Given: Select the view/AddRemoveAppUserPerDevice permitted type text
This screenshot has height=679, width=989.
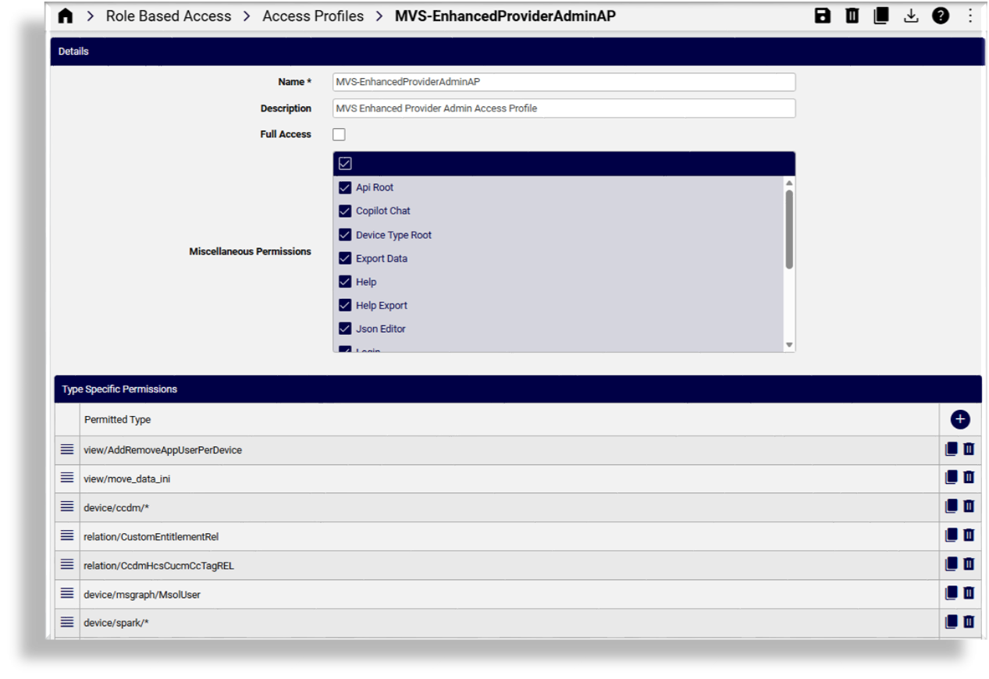Looking at the screenshot, I should click(162, 450).
